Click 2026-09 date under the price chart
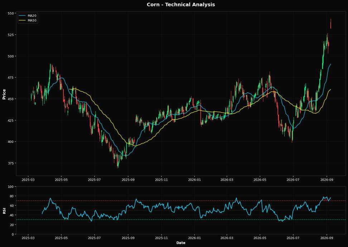 pos(327,180)
